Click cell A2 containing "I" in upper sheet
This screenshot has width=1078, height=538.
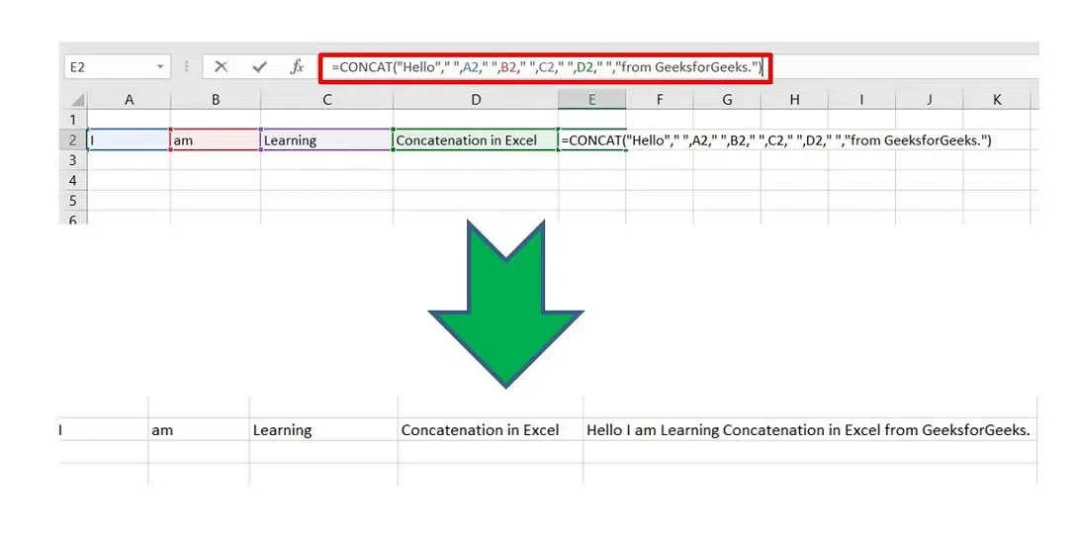click(129, 140)
